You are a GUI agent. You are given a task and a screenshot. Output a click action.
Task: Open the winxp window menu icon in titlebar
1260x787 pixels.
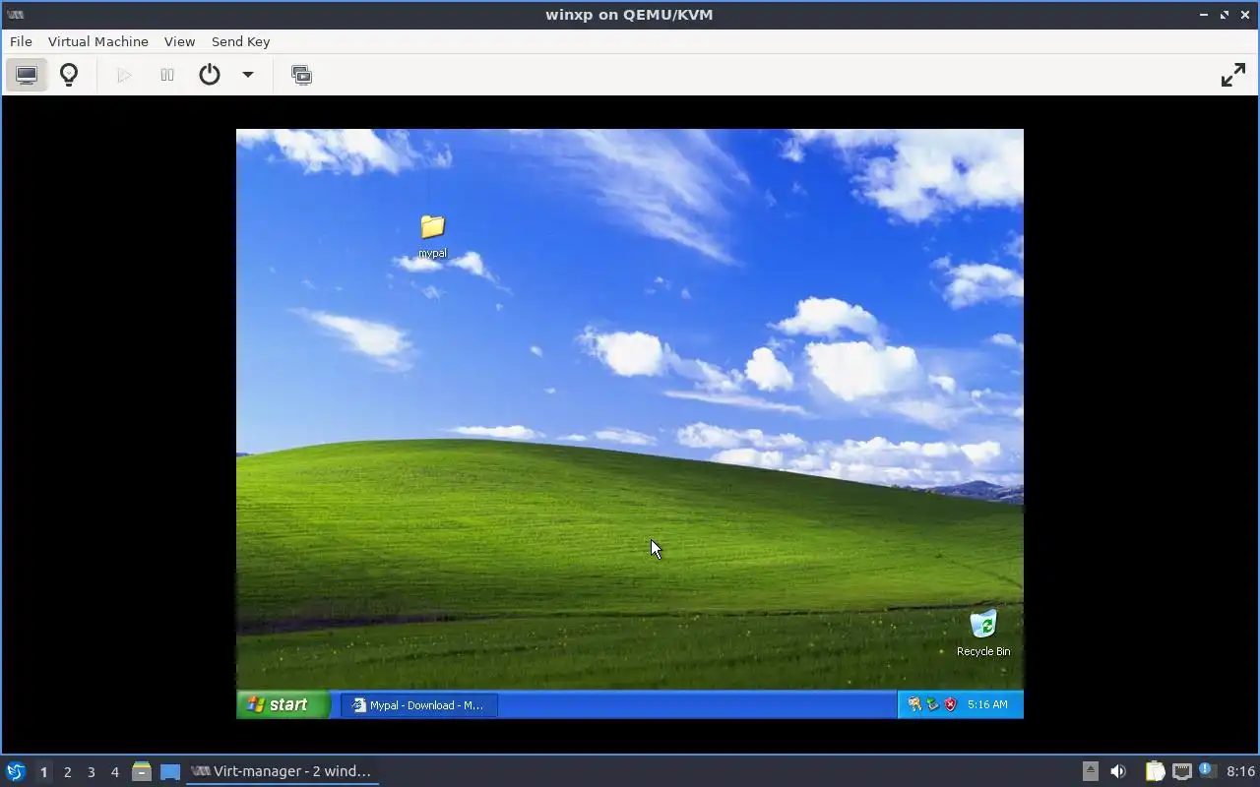click(14, 15)
